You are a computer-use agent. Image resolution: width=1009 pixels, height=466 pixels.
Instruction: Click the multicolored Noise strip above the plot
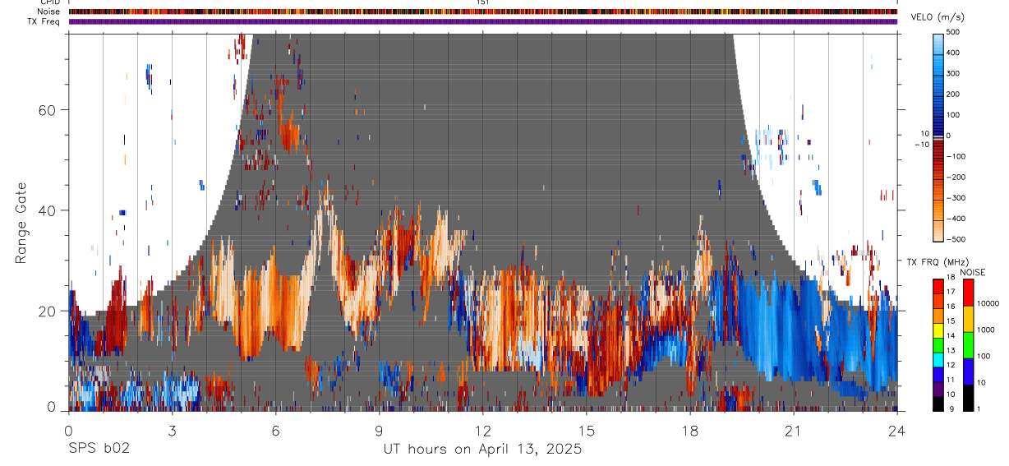(x=483, y=12)
